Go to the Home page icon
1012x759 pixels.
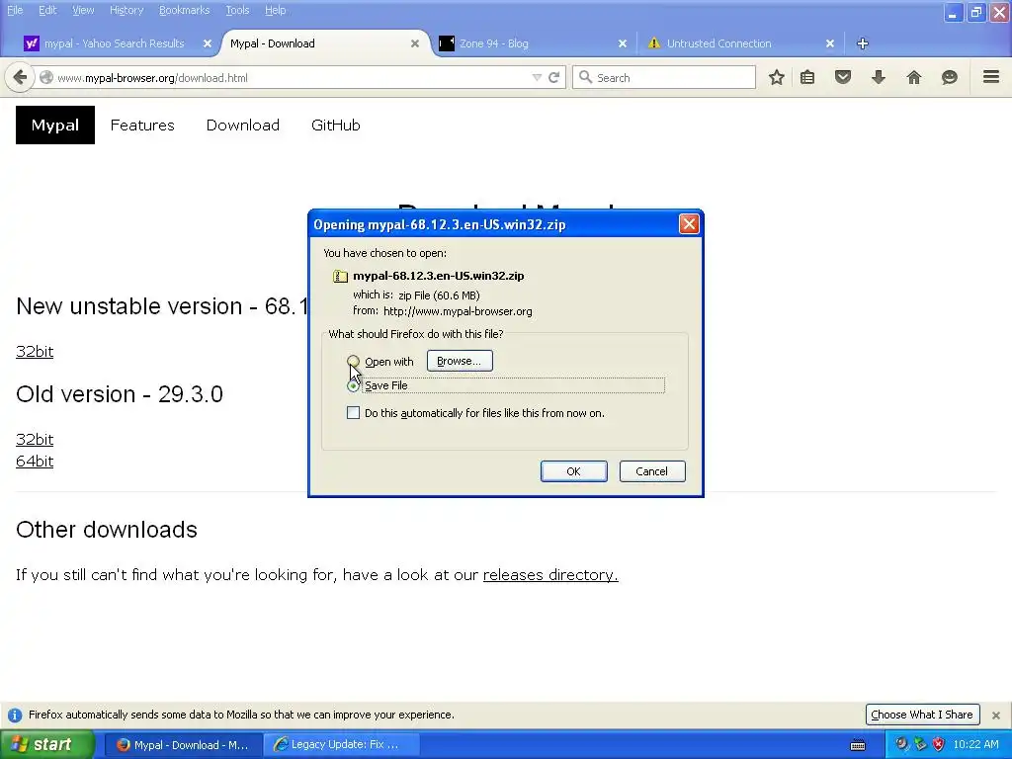(x=914, y=77)
